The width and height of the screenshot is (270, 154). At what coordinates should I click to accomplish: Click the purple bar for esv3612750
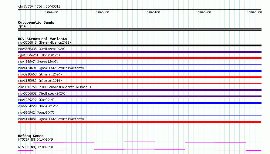pyautogui.click(x=140, y=90)
